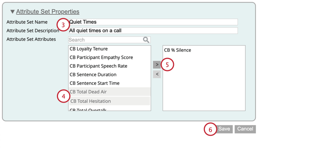This screenshot has height=158, width=316.
Task: Click the Attribute Set Name field
Action: click(153, 22)
